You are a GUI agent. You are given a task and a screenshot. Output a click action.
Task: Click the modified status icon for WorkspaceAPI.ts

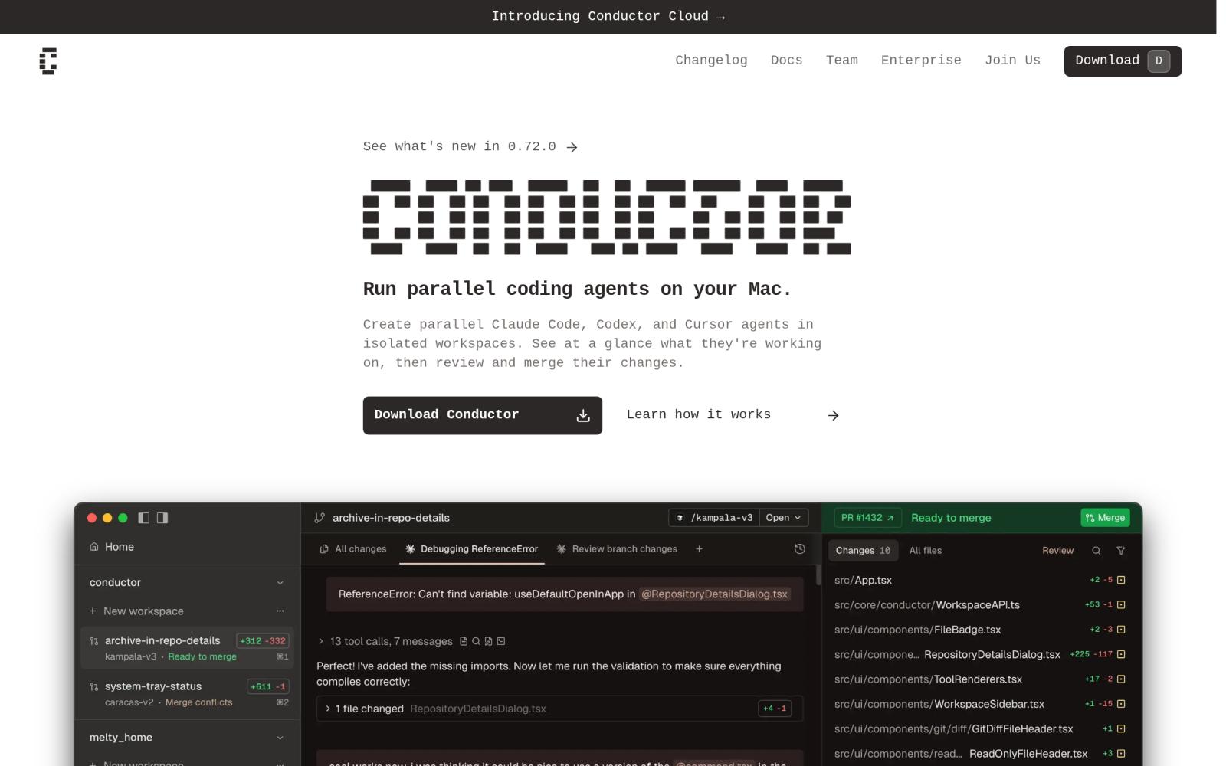point(1121,605)
